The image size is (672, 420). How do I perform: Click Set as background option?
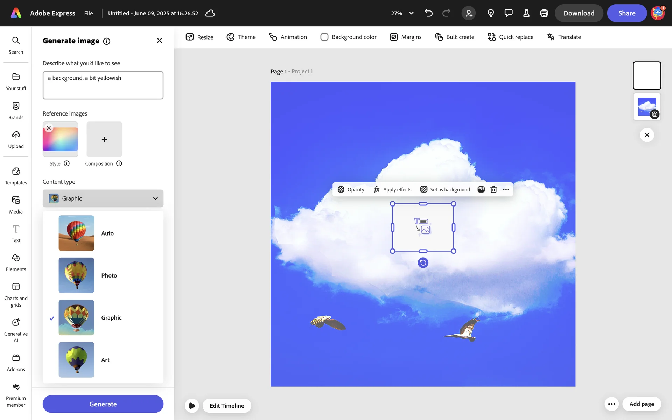tap(445, 189)
